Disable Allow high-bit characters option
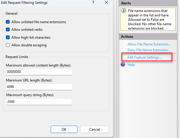Screen dimensions: 180x138 click(x=8, y=38)
